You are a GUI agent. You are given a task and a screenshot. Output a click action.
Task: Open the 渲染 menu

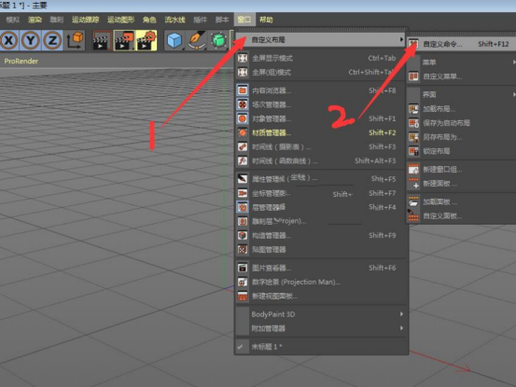35,20
